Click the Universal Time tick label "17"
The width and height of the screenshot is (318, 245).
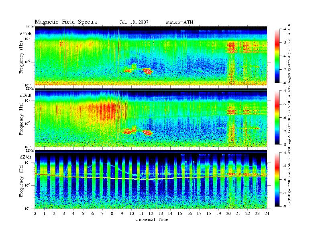click(x=200, y=214)
